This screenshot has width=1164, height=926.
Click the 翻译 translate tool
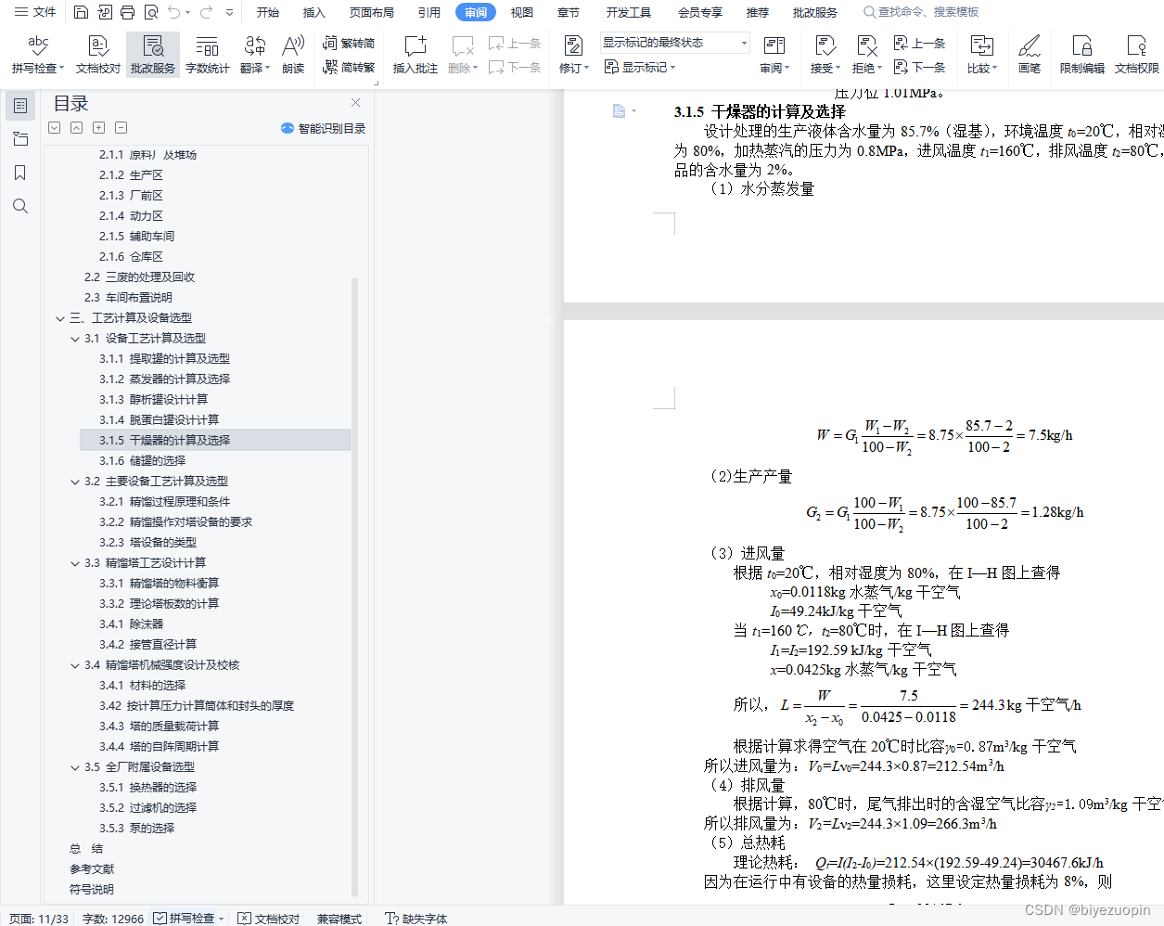(255, 54)
